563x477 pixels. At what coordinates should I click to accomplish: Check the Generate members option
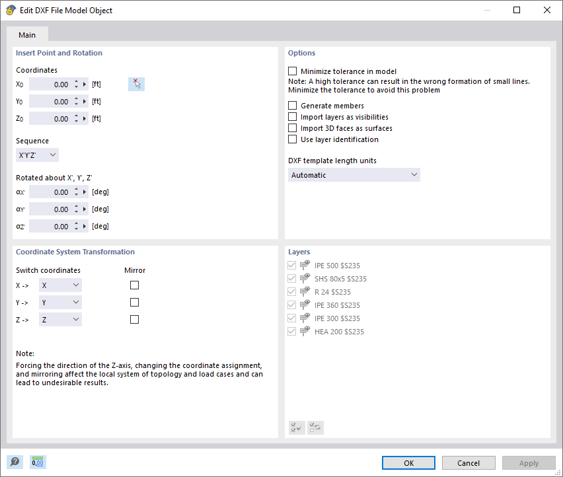click(292, 105)
